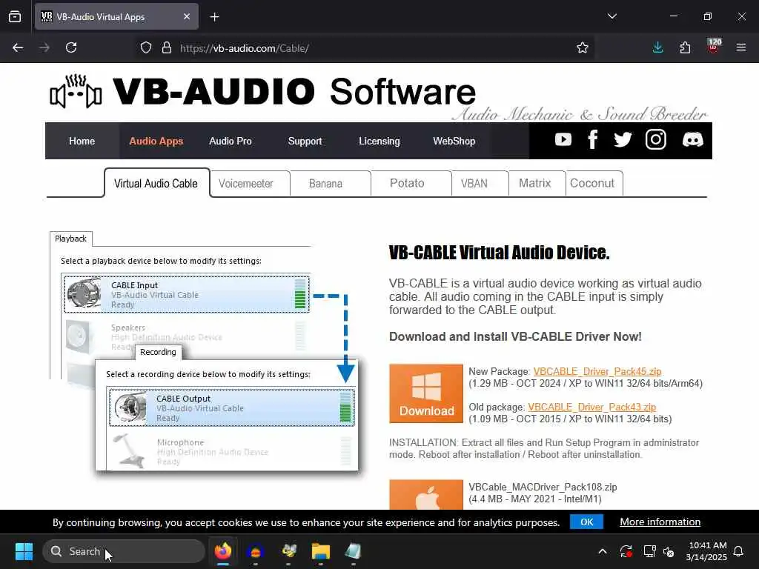Open the Firefox View icon
The height and width of the screenshot is (569, 759).
(x=15, y=16)
